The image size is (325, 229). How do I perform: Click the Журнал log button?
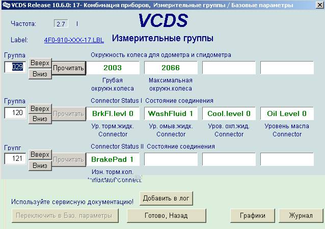tap(301, 216)
